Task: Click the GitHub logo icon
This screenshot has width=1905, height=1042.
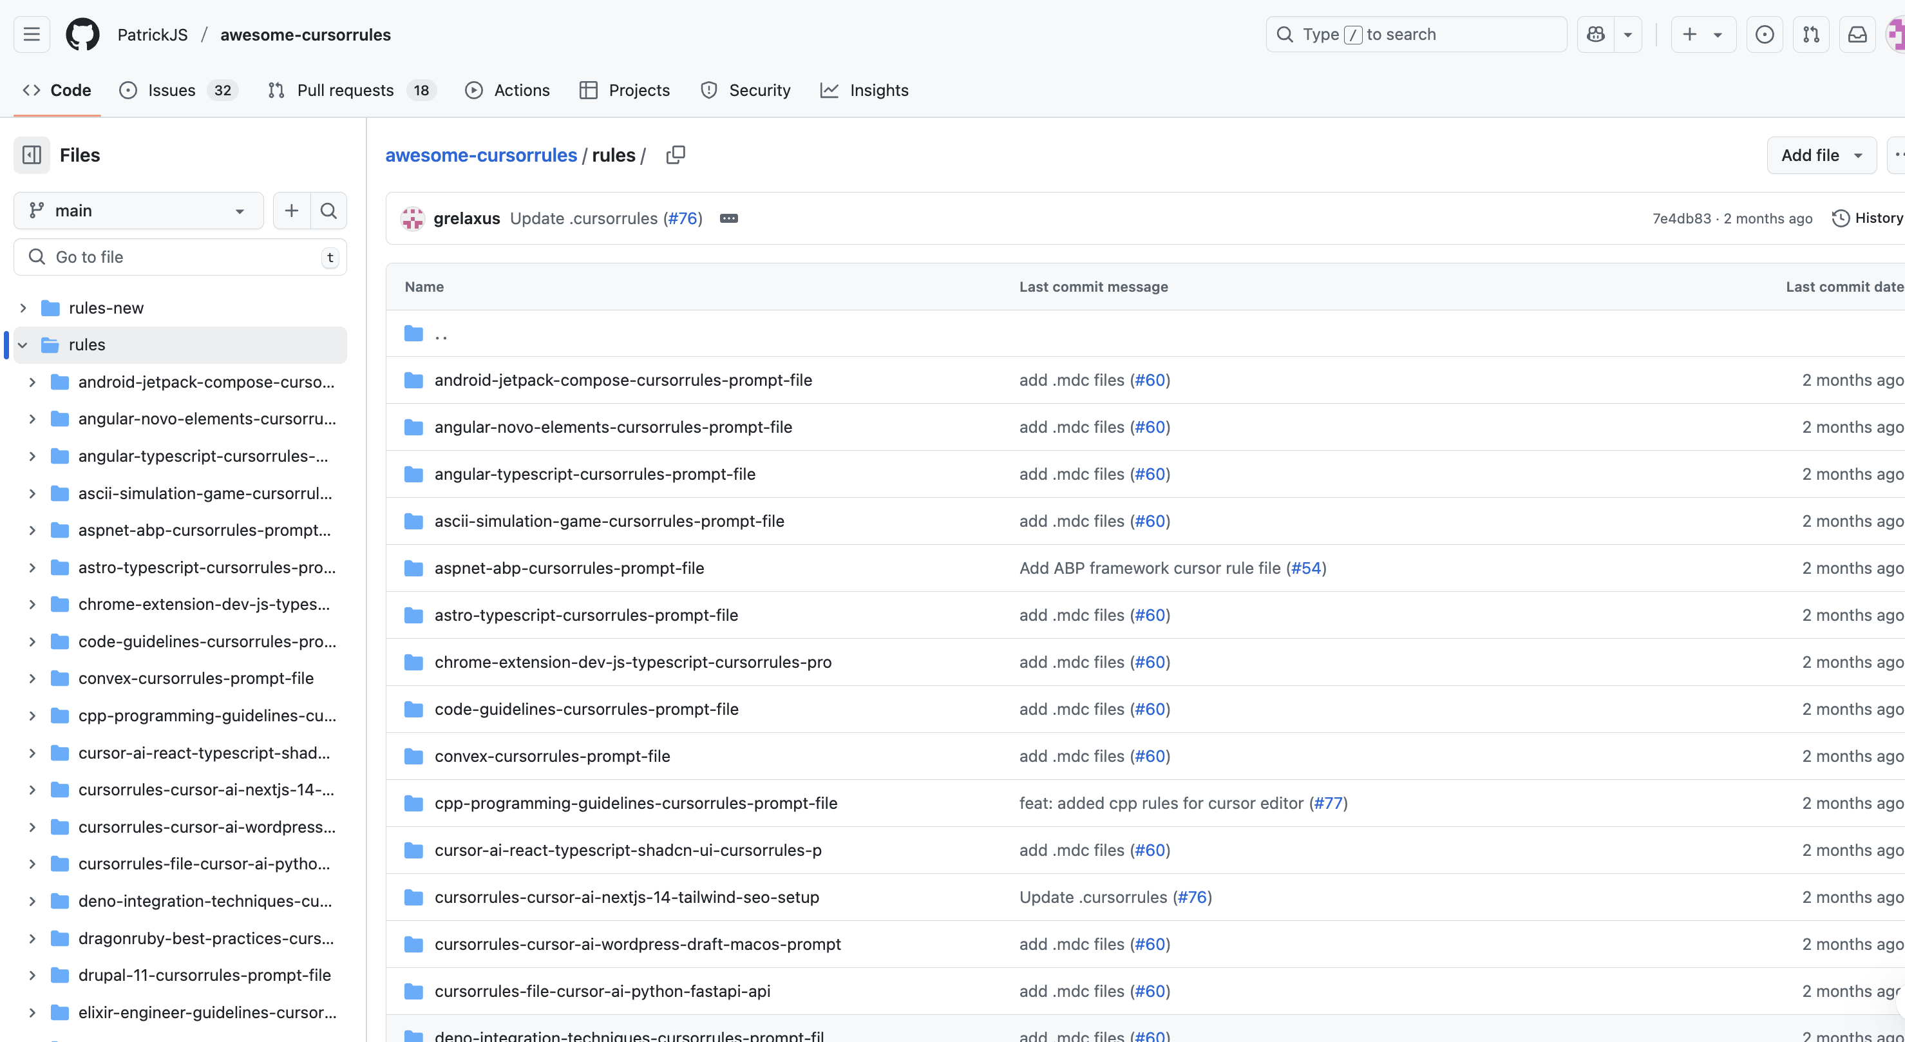Action: tap(82, 35)
